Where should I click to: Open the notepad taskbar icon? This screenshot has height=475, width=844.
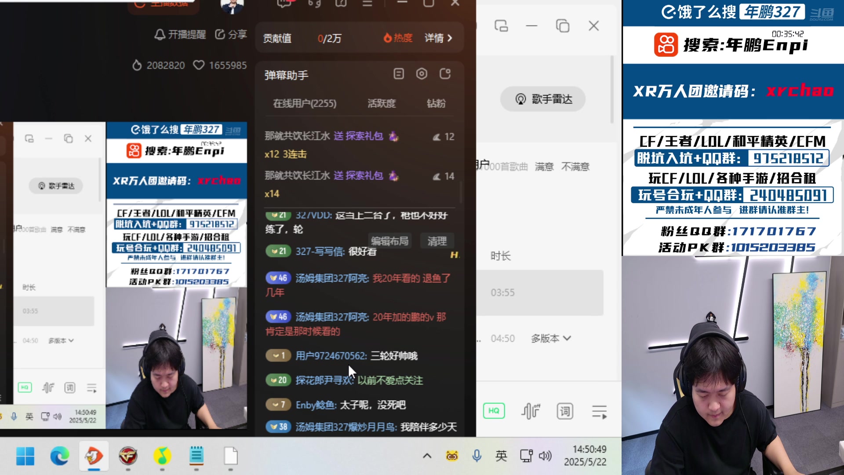point(196,456)
